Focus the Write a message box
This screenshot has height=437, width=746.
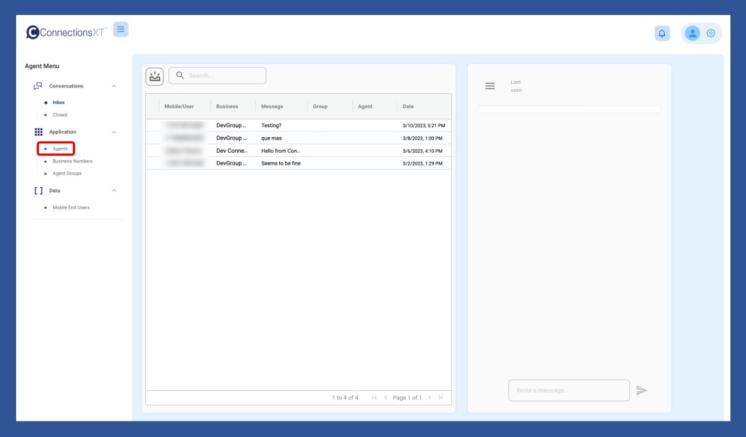pyautogui.click(x=569, y=390)
